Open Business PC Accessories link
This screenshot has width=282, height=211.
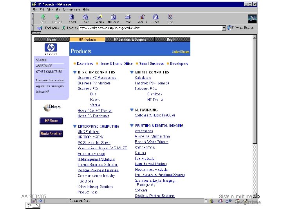pyautogui.click(x=97, y=78)
